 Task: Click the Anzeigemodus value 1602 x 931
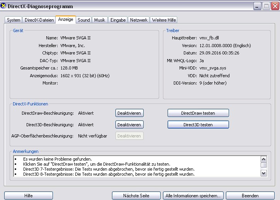coord(71,76)
